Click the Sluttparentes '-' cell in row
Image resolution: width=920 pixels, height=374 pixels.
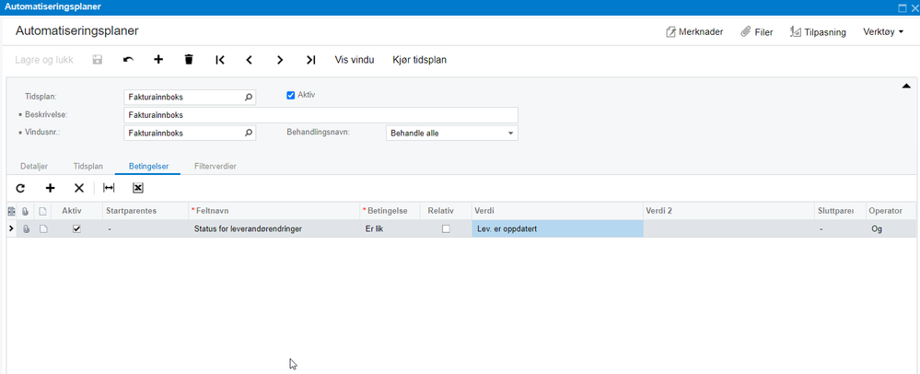[x=841, y=229]
